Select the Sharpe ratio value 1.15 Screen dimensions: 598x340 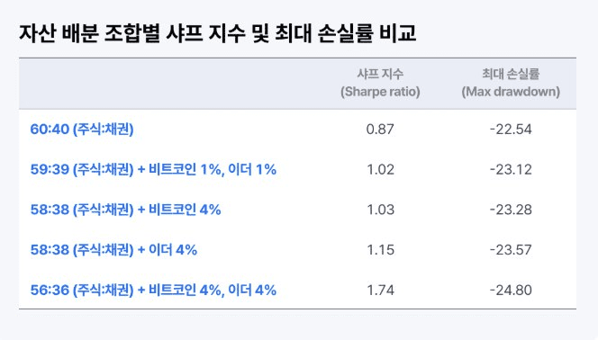(x=380, y=250)
